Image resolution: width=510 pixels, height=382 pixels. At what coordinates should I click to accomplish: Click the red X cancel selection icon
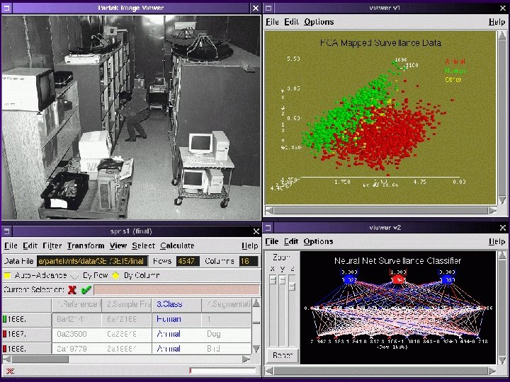(72, 289)
